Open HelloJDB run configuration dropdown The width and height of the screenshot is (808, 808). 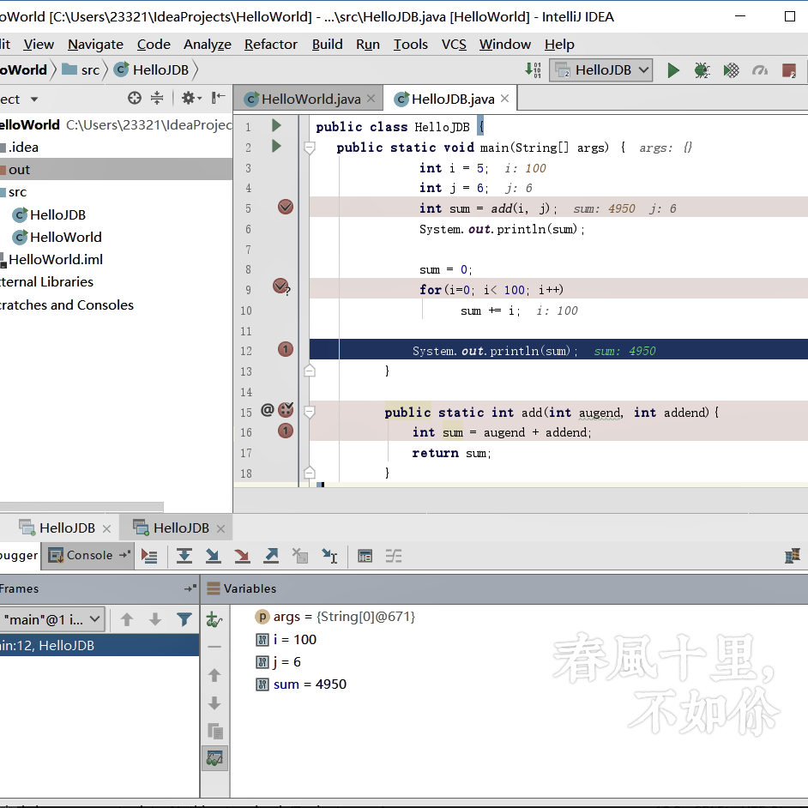coord(600,70)
